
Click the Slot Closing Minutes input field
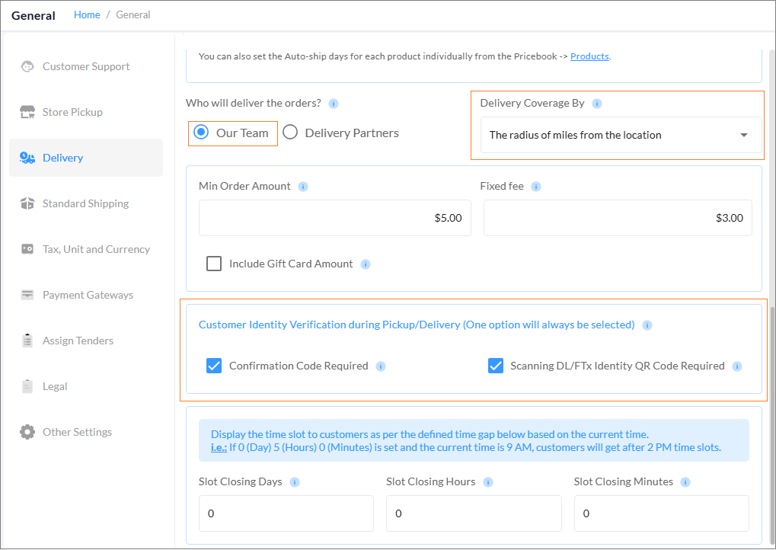(x=662, y=513)
